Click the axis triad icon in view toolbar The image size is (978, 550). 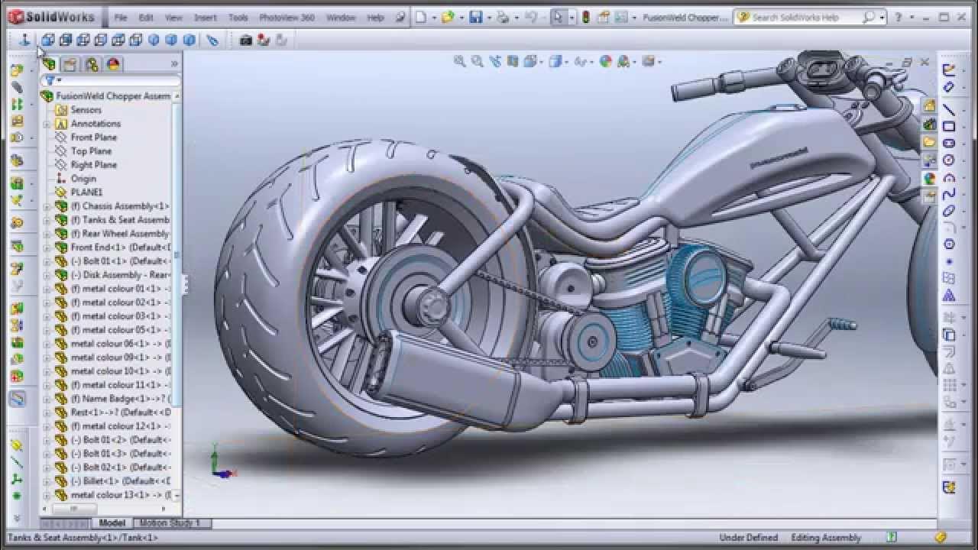tap(23, 40)
